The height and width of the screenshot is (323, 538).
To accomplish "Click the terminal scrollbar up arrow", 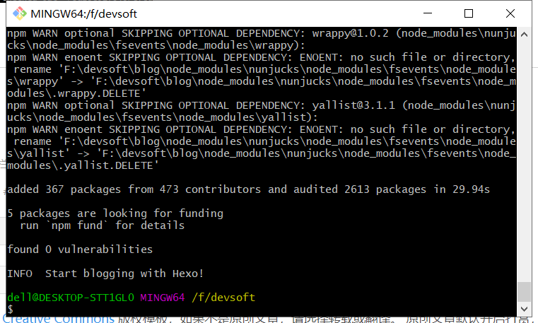I will [524, 35].
